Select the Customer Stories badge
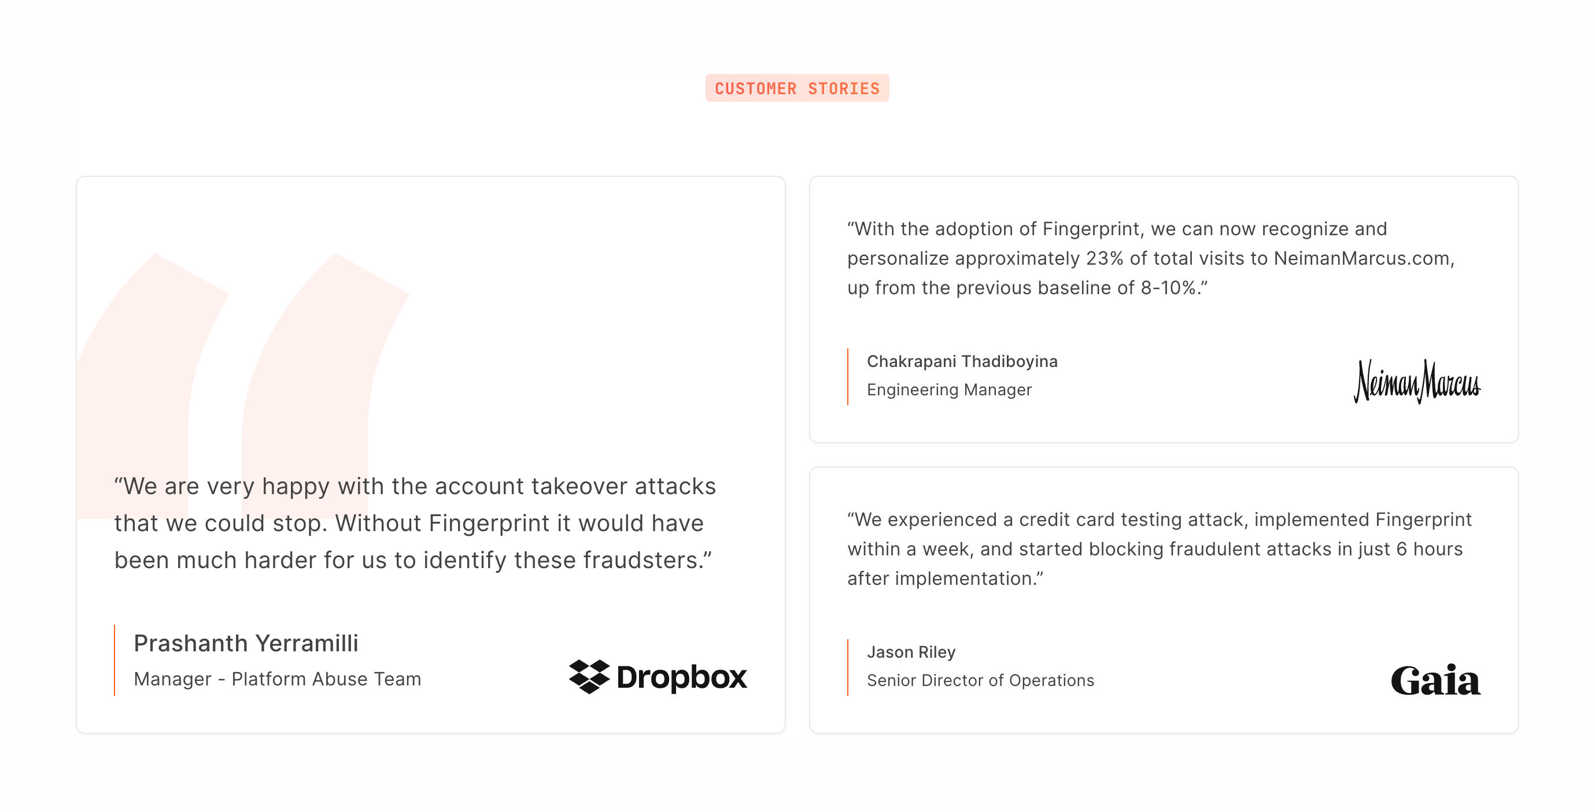1595x812 pixels. [x=797, y=88]
